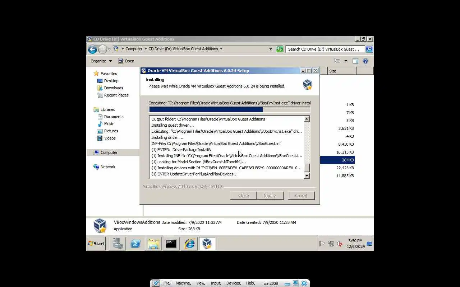Select Libraries in the navigation pane
Image resolution: width=460 pixels, height=287 pixels.
coord(108,109)
